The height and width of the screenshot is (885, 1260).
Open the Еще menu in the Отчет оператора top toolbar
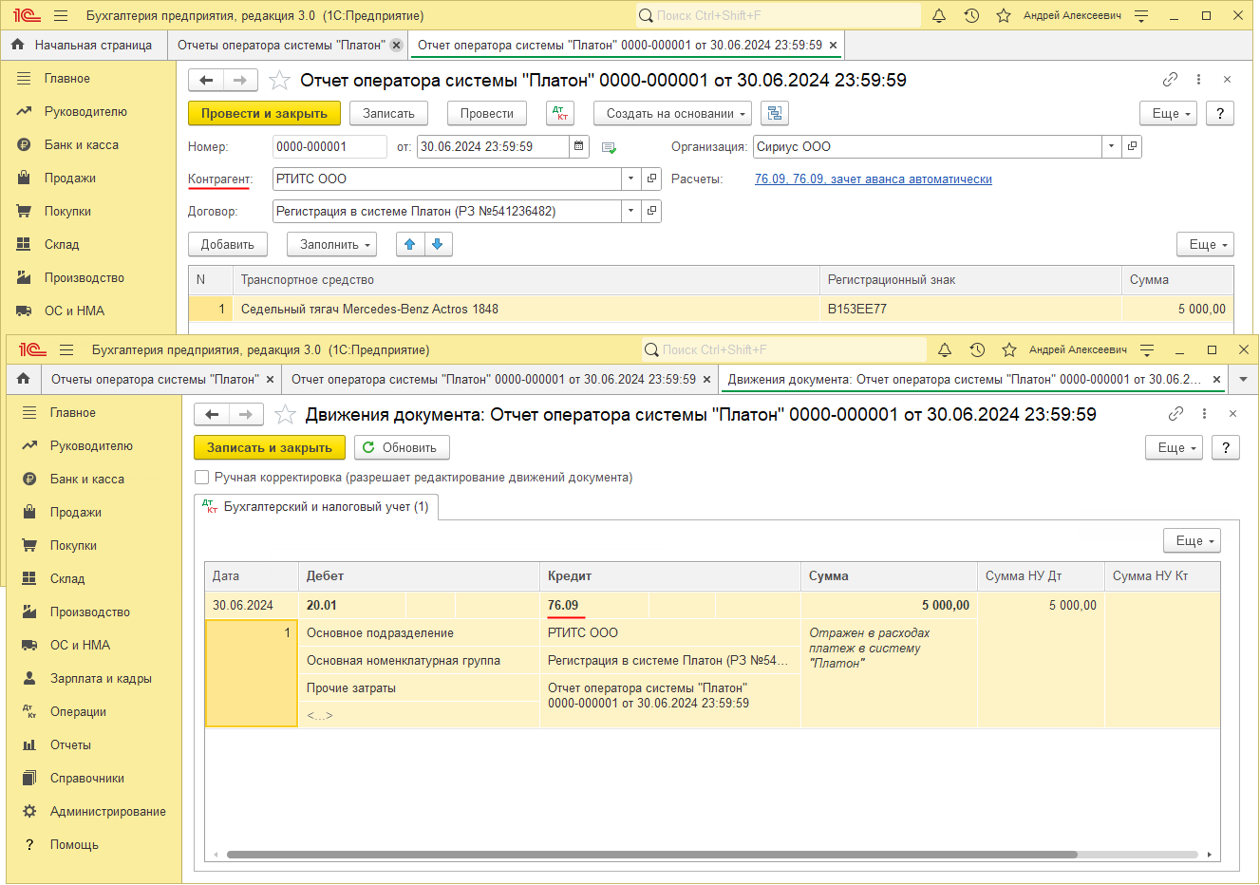click(1168, 113)
